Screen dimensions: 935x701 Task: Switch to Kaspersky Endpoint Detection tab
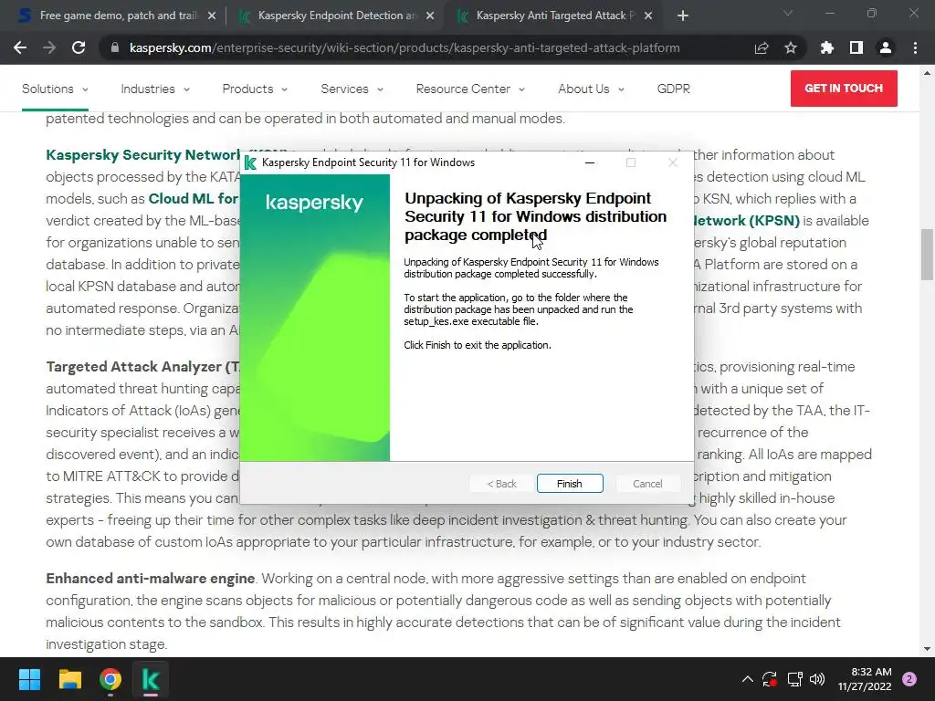tap(337, 16)
